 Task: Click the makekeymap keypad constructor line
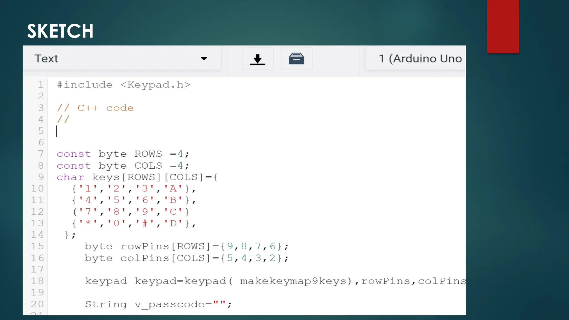[x=275, y=281]
